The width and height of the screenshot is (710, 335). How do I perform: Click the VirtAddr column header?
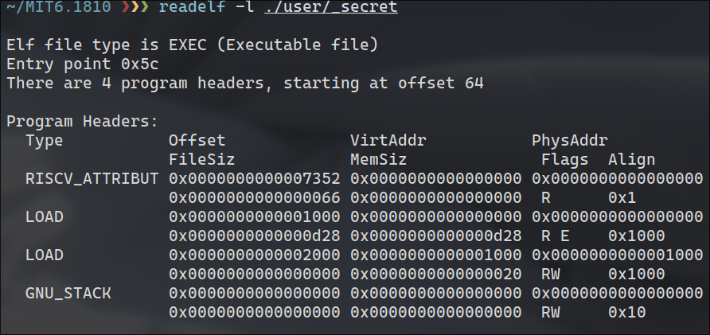[388, 141]
